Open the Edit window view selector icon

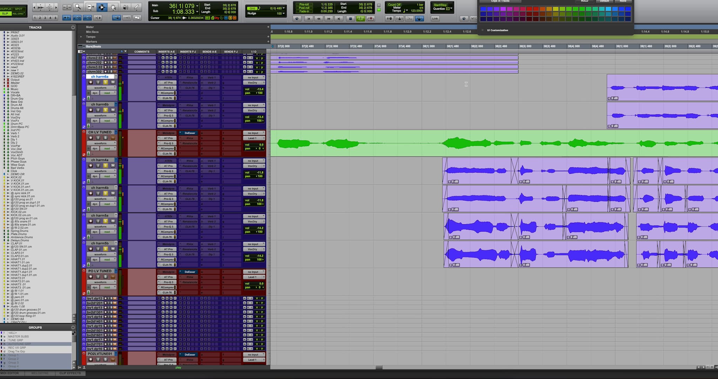click(x=81, y=52)
